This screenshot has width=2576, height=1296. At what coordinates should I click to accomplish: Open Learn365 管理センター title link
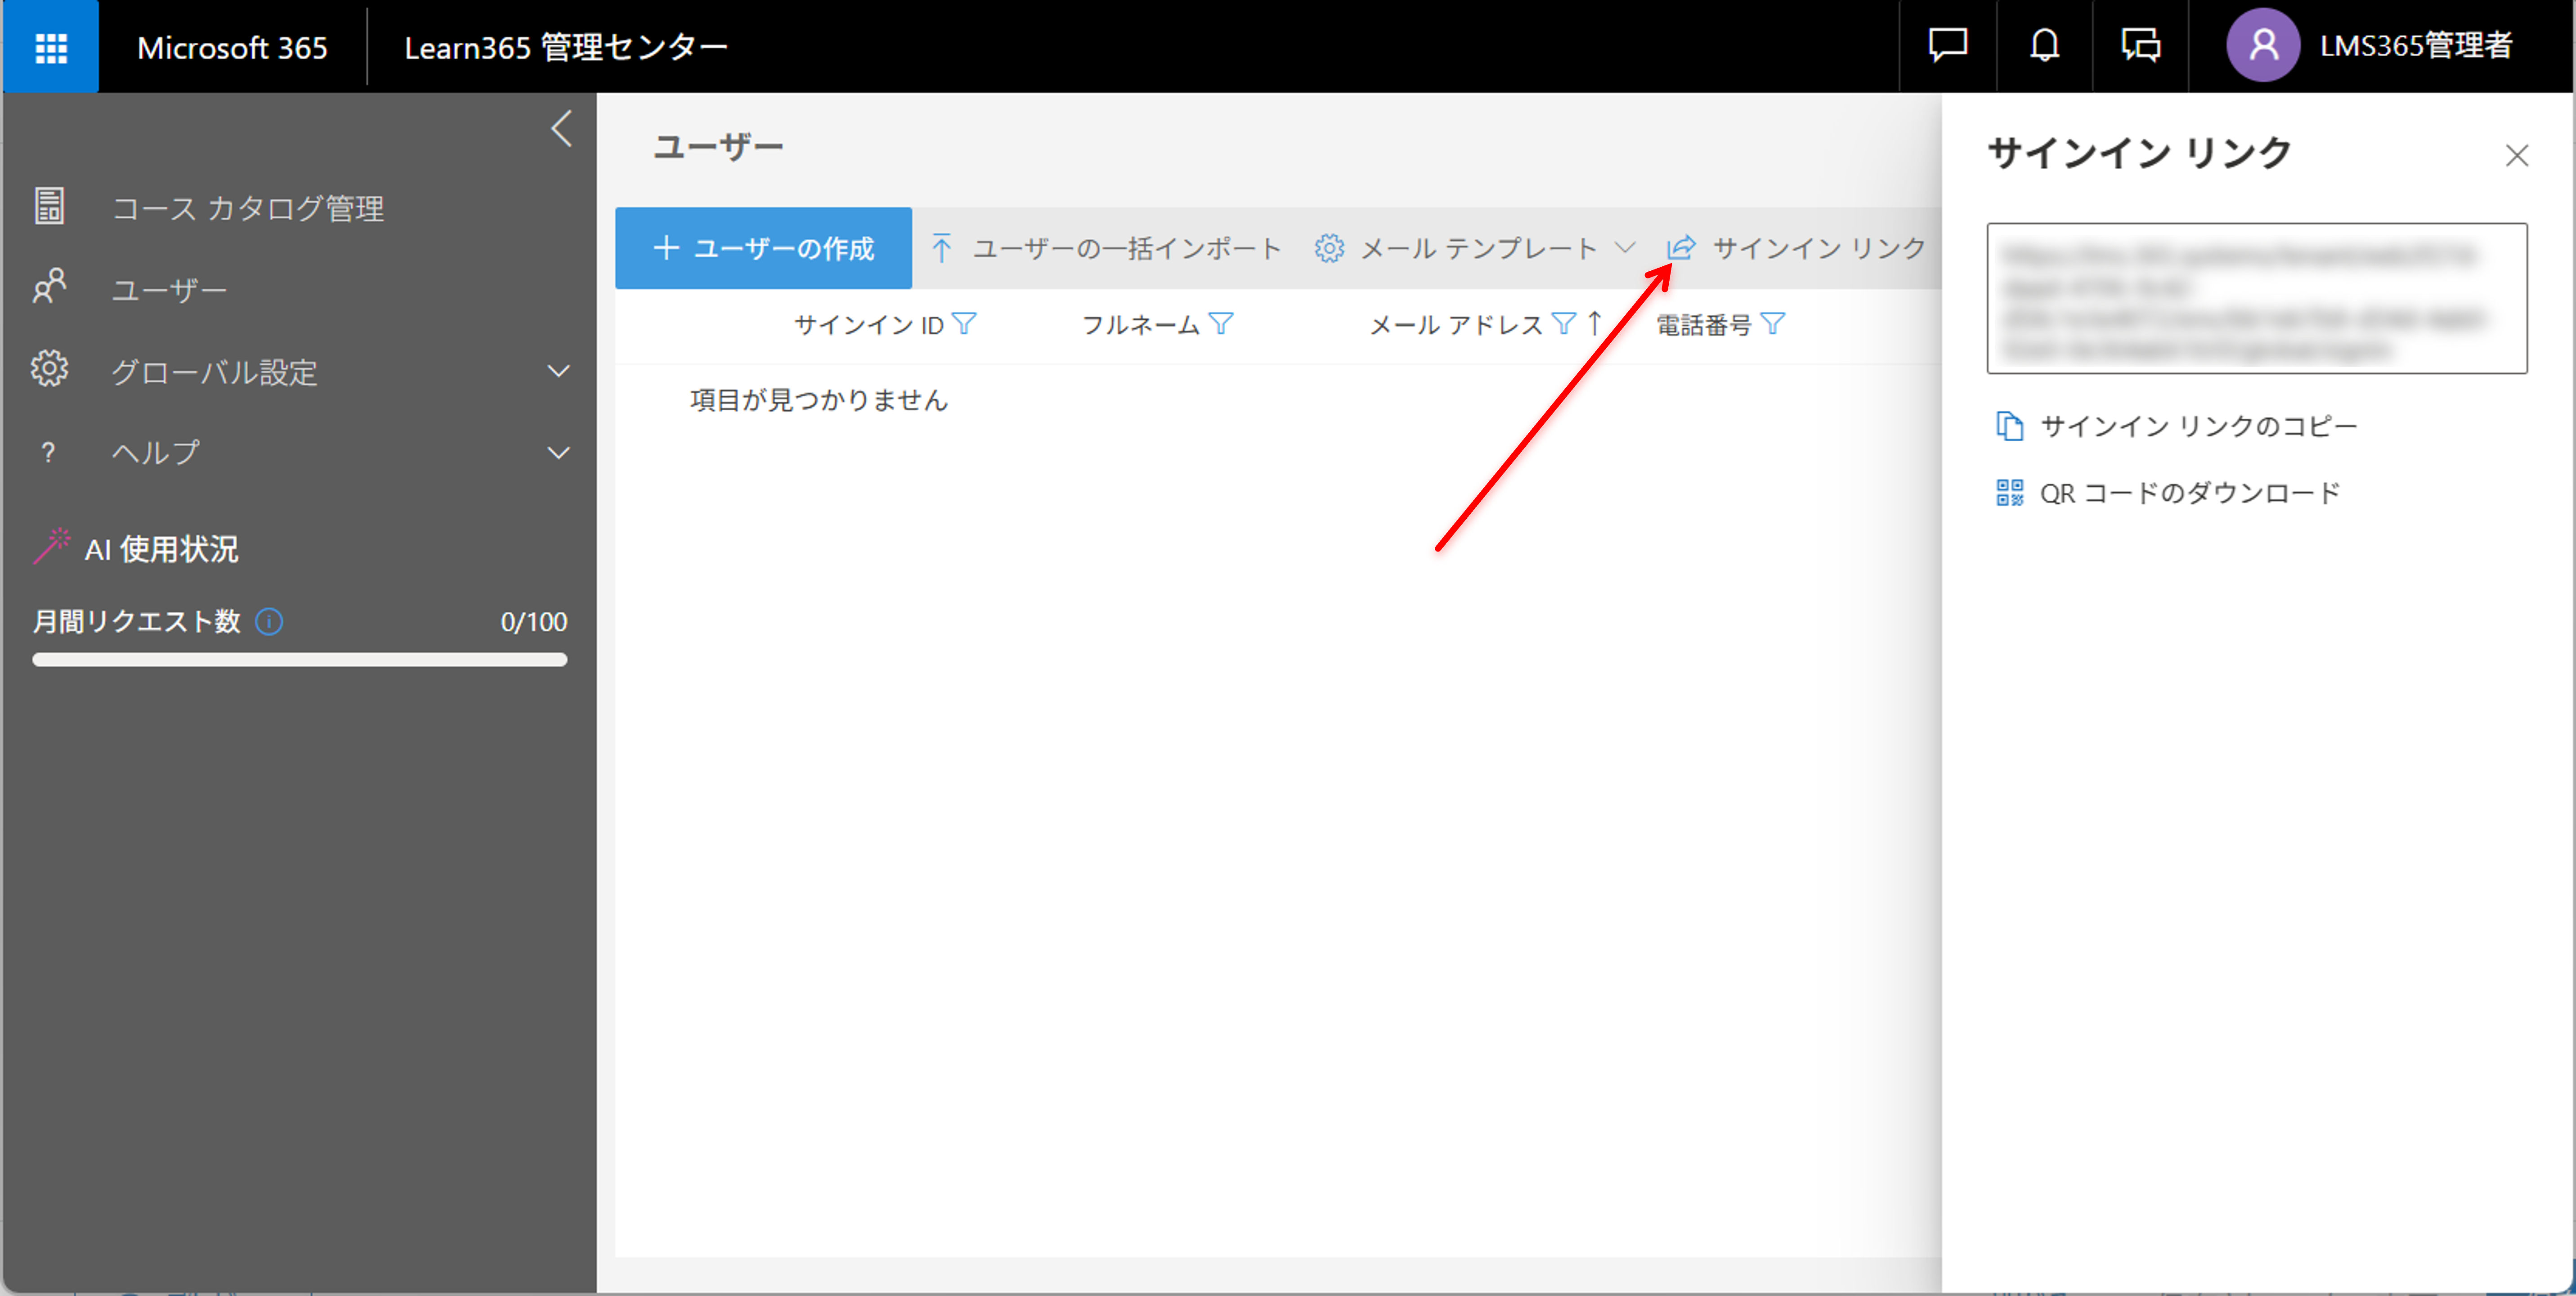(x=566, y=47)
